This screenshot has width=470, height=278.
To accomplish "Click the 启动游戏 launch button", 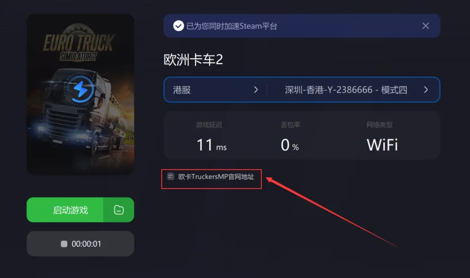I will (x=65, y=210).
